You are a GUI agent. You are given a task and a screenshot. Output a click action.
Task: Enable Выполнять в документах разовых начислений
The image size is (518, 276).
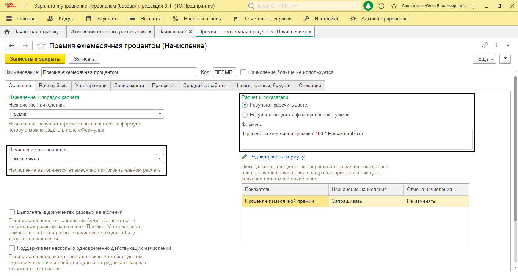pyautogui.click(x=12, y=212)
